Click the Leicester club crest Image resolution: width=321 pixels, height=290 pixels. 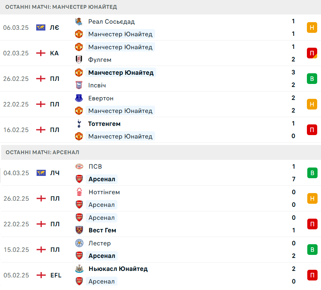click(79, 243)
